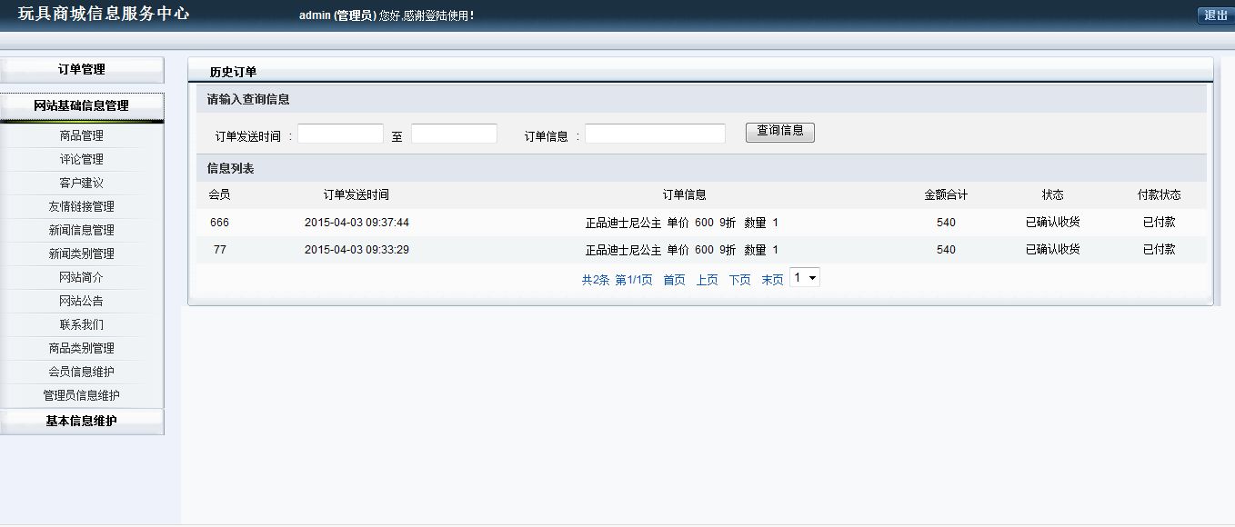Click the 会员 column header

coord(219,194)
